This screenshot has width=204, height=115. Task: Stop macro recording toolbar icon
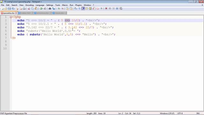110,9
